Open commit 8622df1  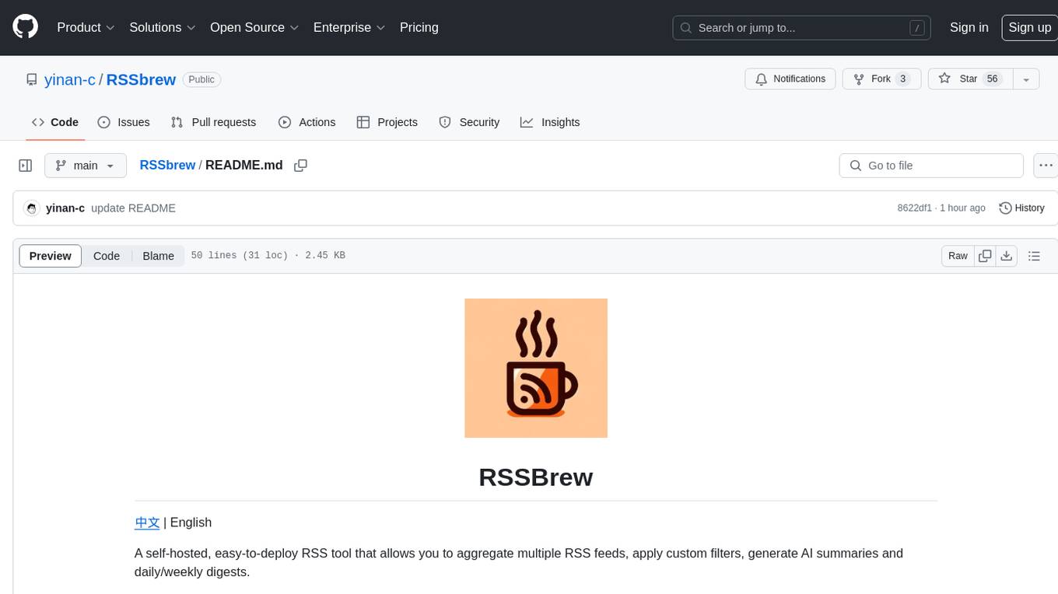[x=914, y=208]
